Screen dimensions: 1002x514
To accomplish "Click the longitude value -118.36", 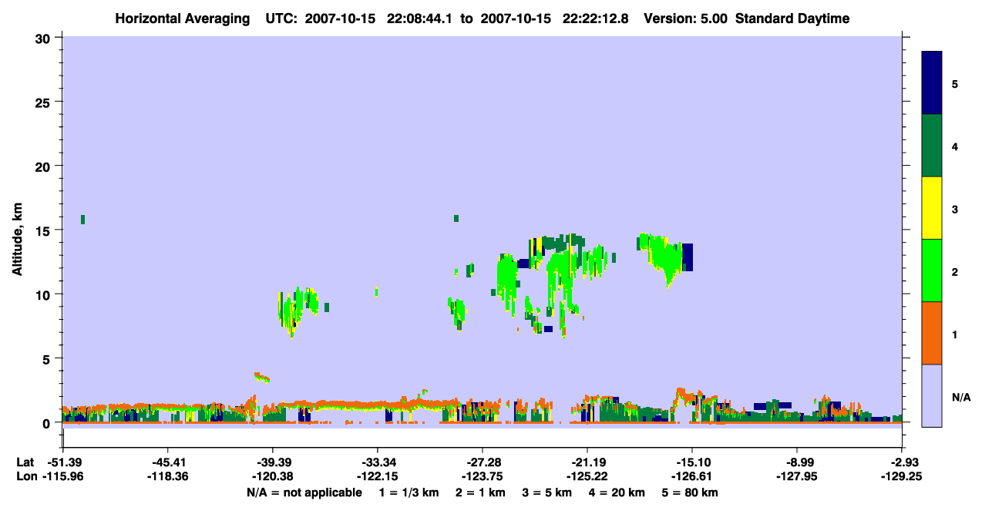I will point(167,476).
